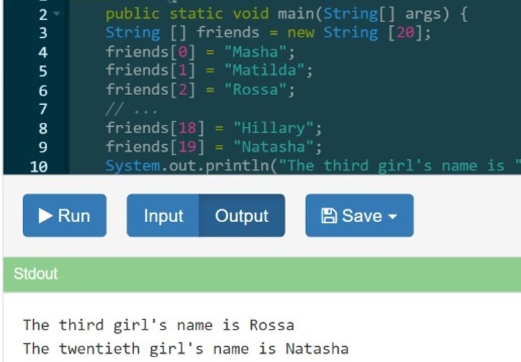The image size is (521, 362).
Task: Click the output line mentioning Natasha
Action: 185,349
